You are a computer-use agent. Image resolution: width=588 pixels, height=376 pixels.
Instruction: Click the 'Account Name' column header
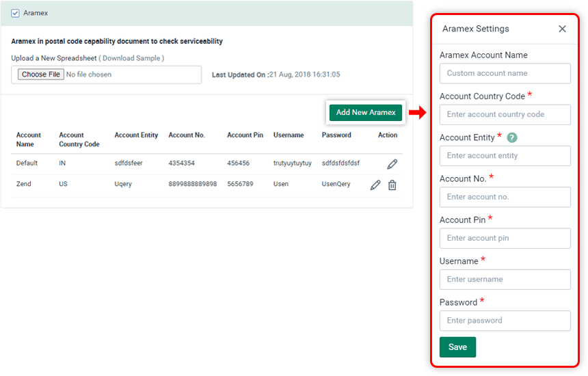click(x=29, y=139)
